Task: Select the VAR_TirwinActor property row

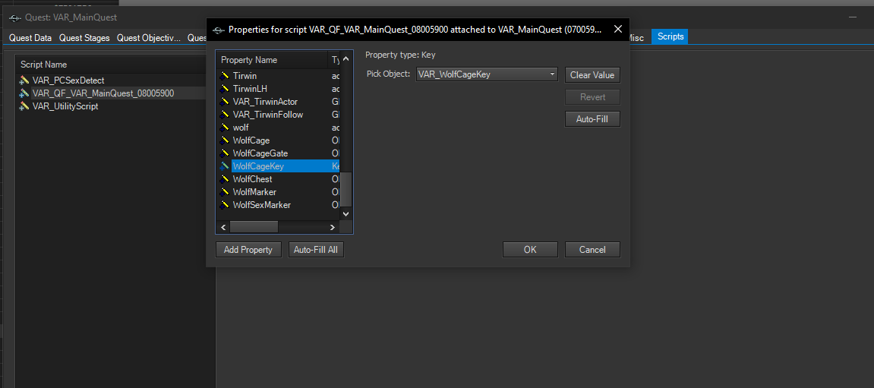Action: click(x=279, y=102)
